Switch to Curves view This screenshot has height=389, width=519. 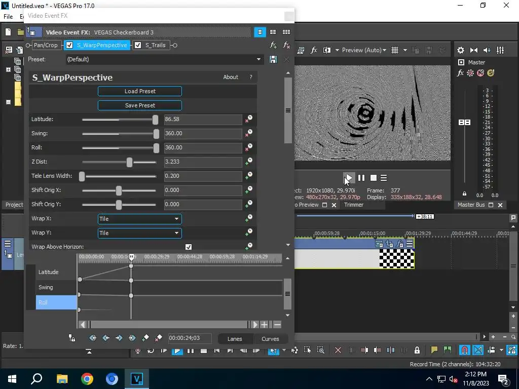click(x=270, y=339)
